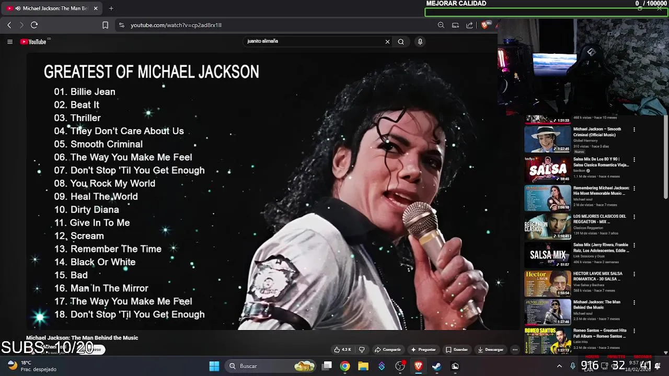The width and height of the screenshot is (669, 376).
Task: Open File Explorer from the taskbar
Action: [363, 366]
